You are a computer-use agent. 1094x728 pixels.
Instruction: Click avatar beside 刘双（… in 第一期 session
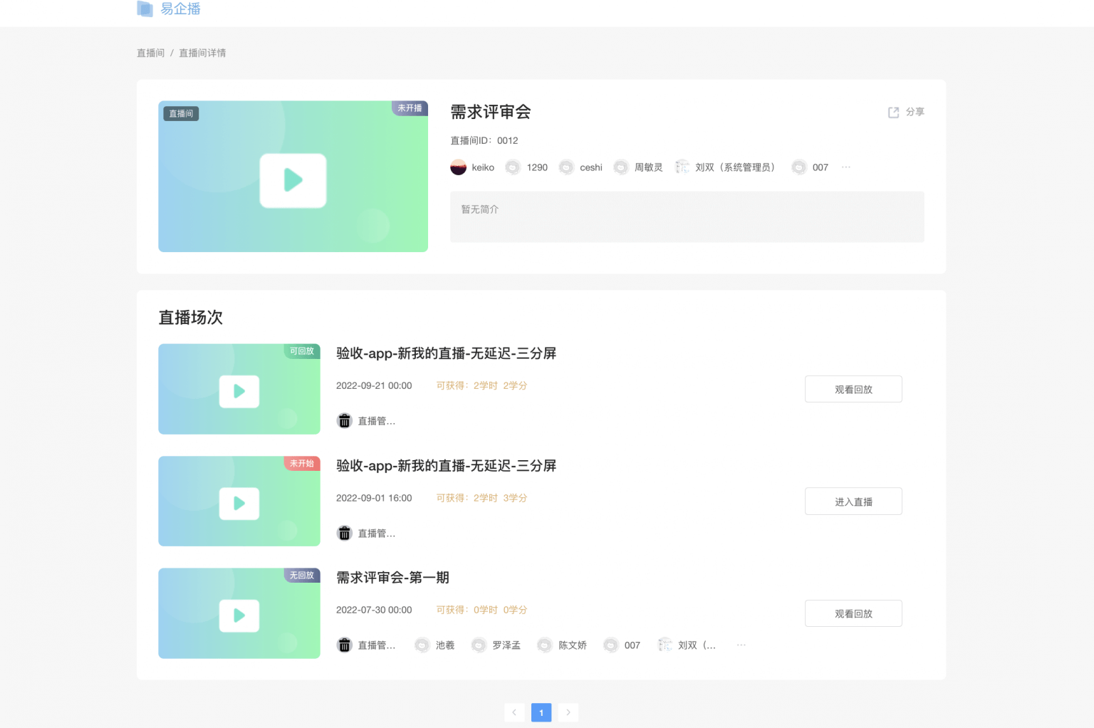(x=665, y=645)
